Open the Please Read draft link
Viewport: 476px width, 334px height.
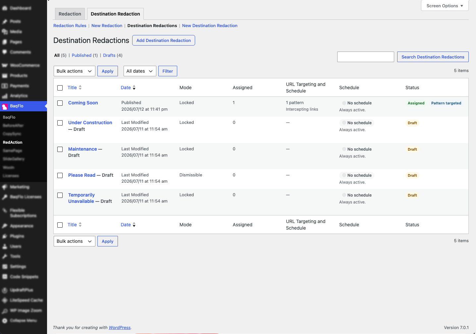pos(82,175)
